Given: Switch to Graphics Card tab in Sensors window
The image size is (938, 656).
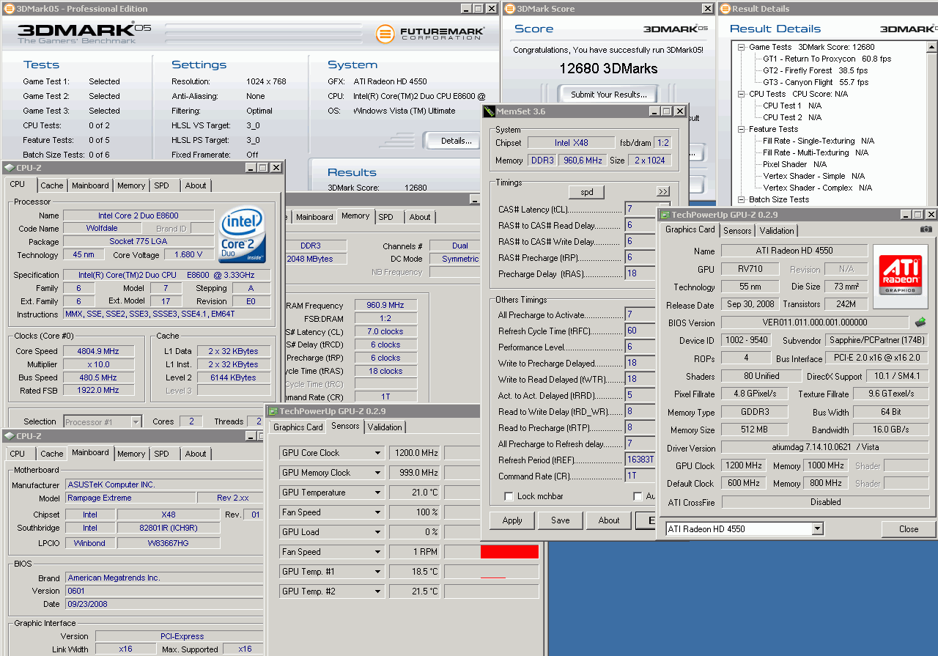Looking at the screenshot, I should [298, 427].
